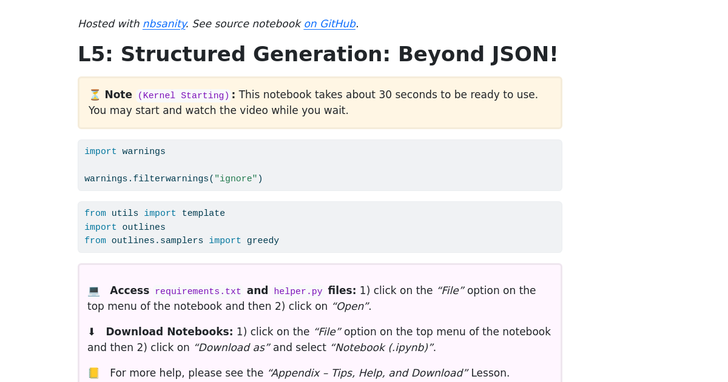The image size is (728, 382).
Task: Click the filterwarnings function call
Action: pos(171,178)
